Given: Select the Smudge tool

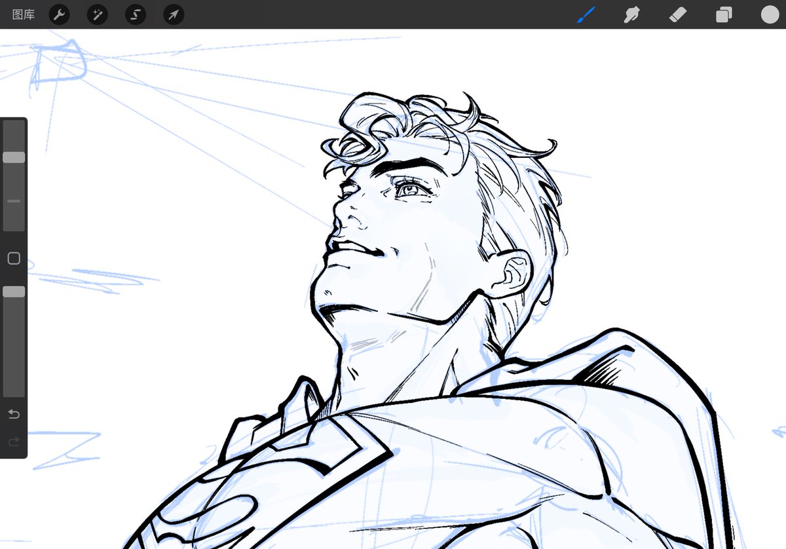Looking at the screenshot, I should pos(631,14).
